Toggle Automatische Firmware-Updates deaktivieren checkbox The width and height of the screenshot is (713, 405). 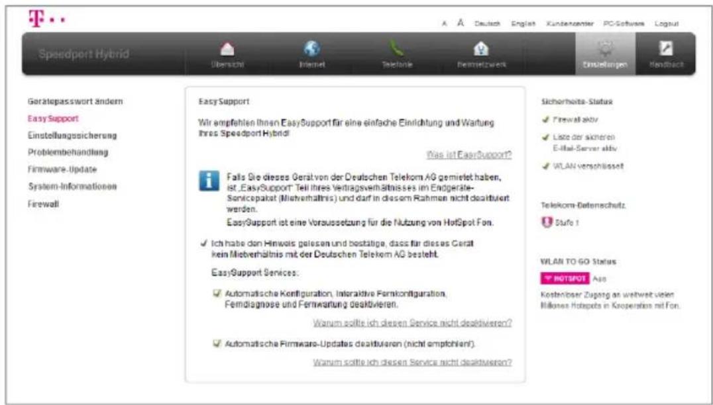[x=217, y=343]
